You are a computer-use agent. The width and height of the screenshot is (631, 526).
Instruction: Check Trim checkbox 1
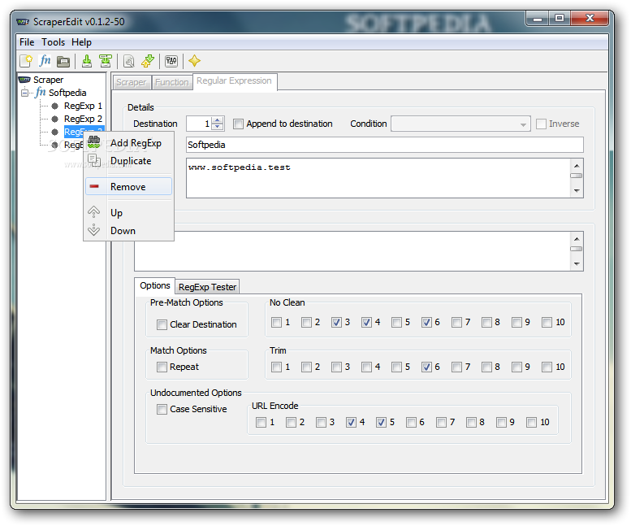pyautogui.click(x=276, y=367)
